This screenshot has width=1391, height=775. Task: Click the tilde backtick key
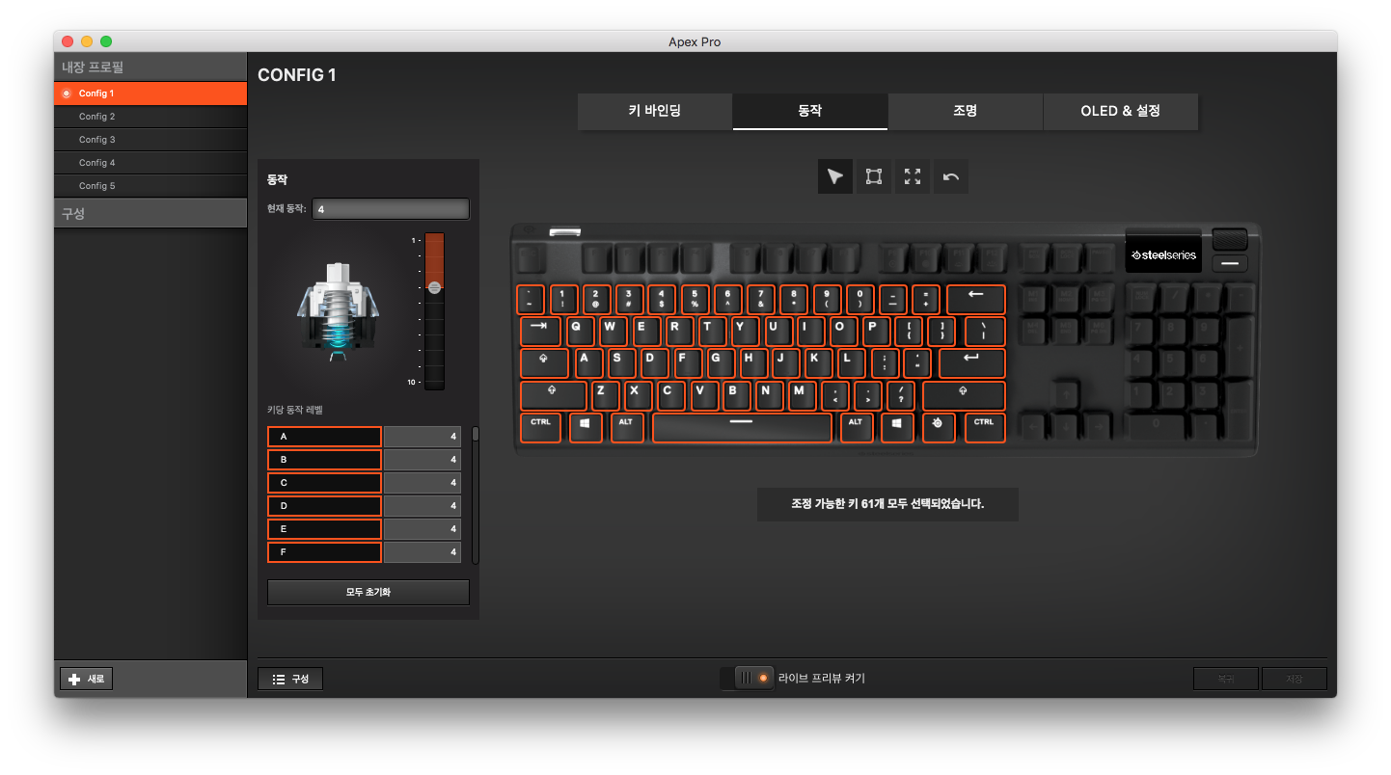[531, 299]
